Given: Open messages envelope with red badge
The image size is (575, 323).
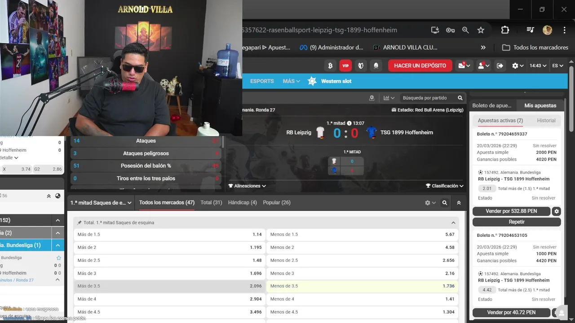Looking at the screenshot, I should (464, 65).
